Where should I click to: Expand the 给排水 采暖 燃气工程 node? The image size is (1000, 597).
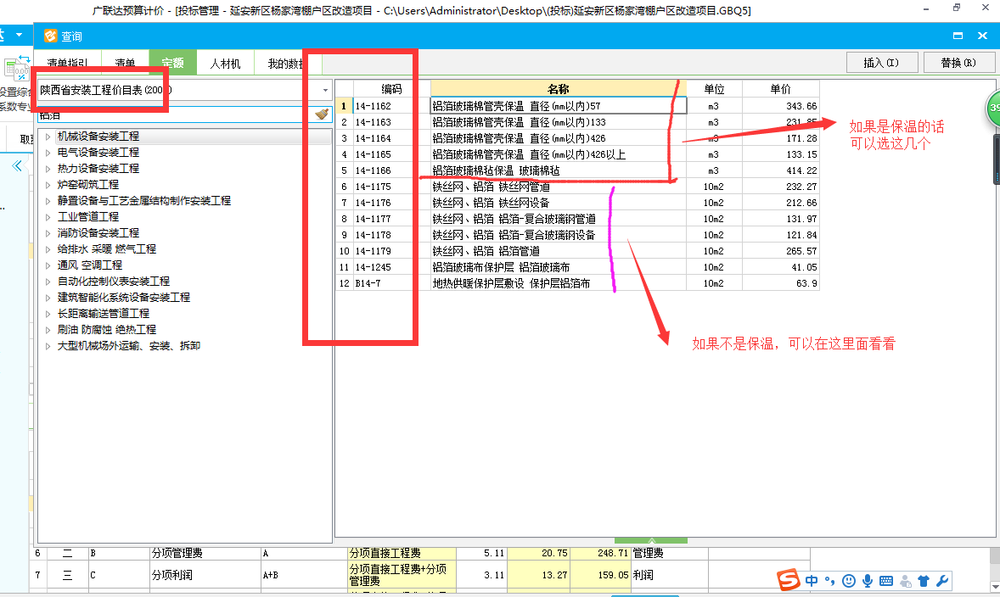48,249
